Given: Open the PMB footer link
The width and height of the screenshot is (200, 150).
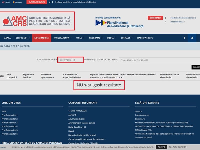Looking at the screenshot, I should click(x=4, y=111).
